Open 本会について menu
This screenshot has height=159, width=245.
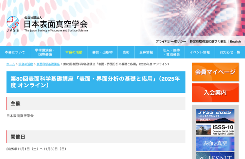click(15, 52)
